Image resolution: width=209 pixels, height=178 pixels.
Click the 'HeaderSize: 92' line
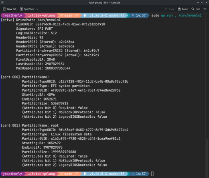click(30, 37)
